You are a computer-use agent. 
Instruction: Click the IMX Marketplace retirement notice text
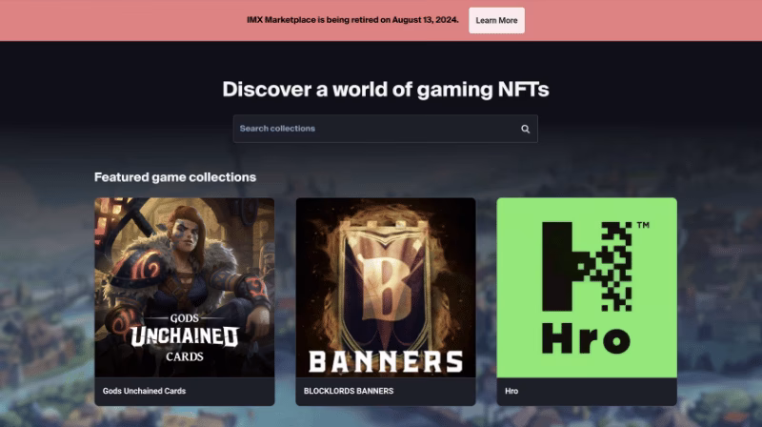coord(352,20)
